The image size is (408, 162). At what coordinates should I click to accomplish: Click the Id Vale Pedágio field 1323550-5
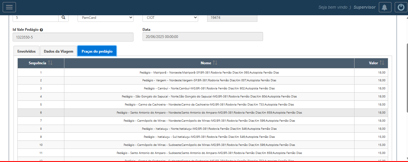(x=73, y=37)
